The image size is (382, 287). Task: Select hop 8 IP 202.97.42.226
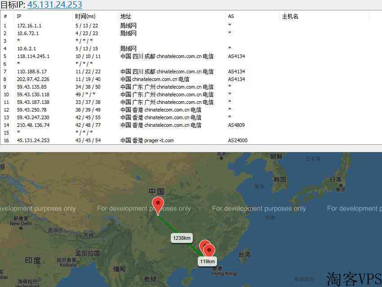pyautogui.click(x=33, y=79)
